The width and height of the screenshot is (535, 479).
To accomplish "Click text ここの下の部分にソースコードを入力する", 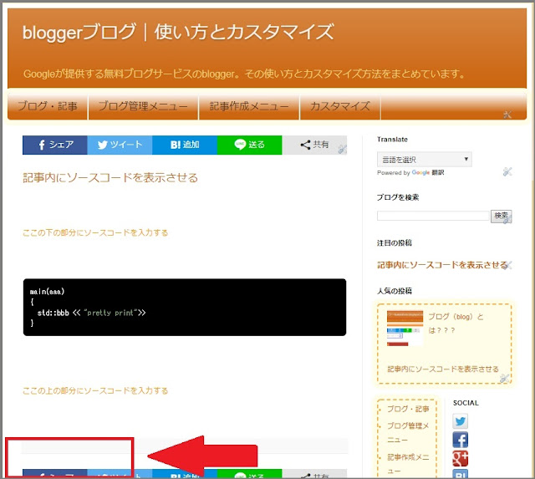I will point(95,232).
